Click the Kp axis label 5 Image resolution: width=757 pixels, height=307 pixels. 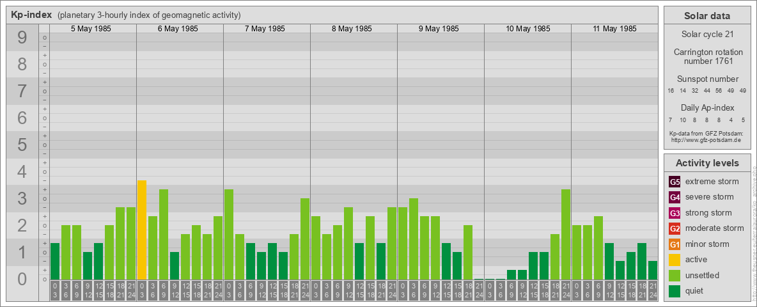click(22, 145)
